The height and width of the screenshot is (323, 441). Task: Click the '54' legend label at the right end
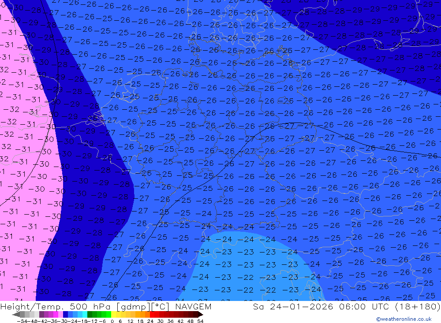201,321
